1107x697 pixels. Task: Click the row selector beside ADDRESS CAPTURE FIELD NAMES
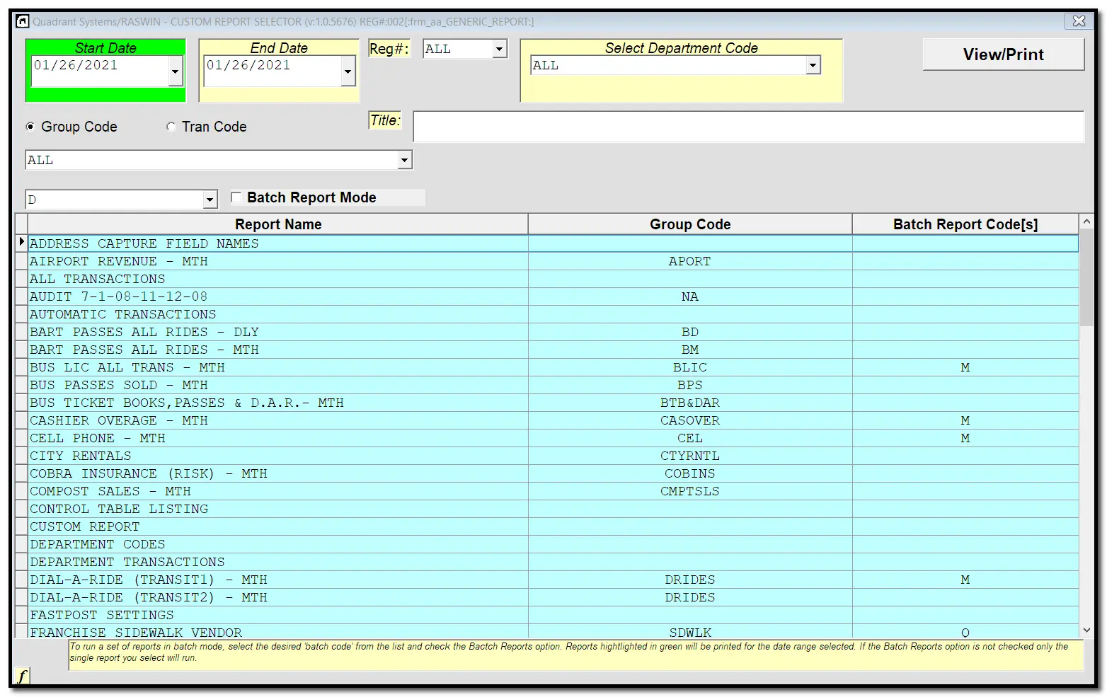[21, 243]
